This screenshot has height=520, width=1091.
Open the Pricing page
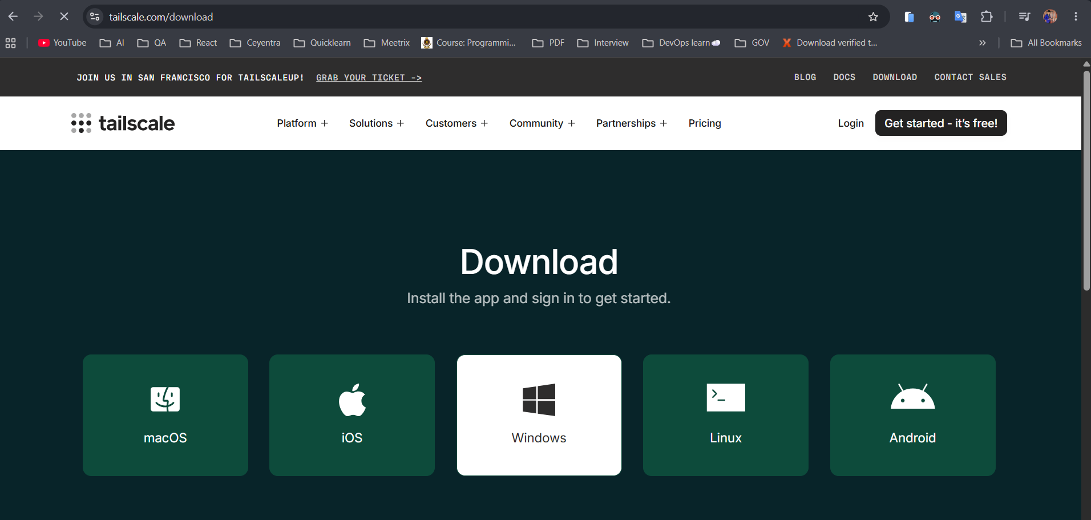tap(705, 123)
